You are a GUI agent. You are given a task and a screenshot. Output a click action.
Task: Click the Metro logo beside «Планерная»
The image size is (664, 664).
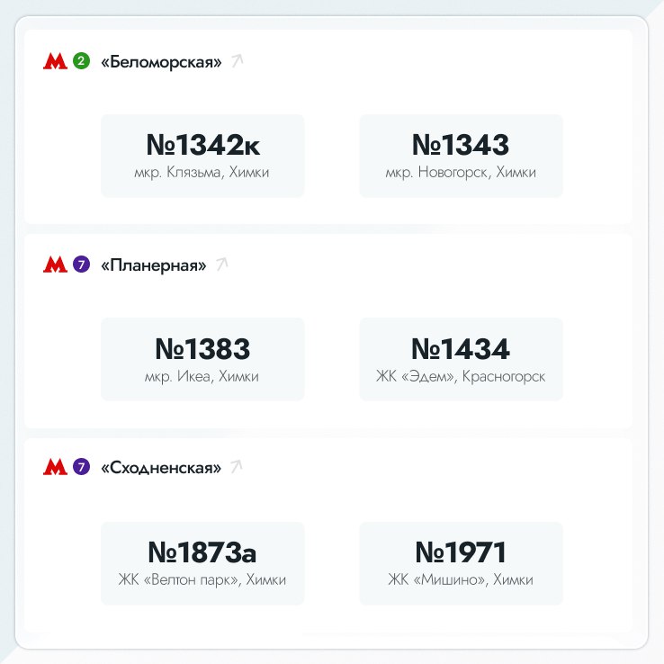click(x=55, y=265)
